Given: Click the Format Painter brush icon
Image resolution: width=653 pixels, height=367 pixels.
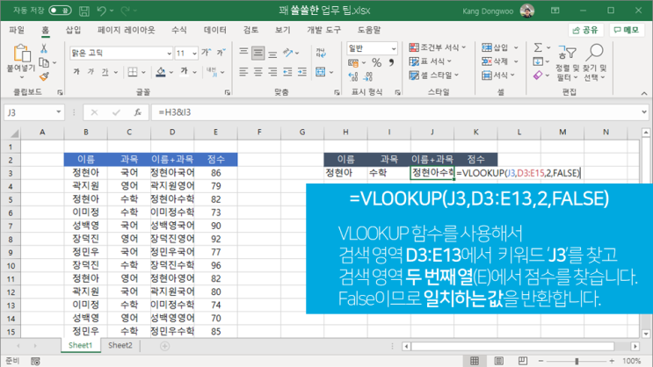Looking at the screenshot, I should 44,76.
